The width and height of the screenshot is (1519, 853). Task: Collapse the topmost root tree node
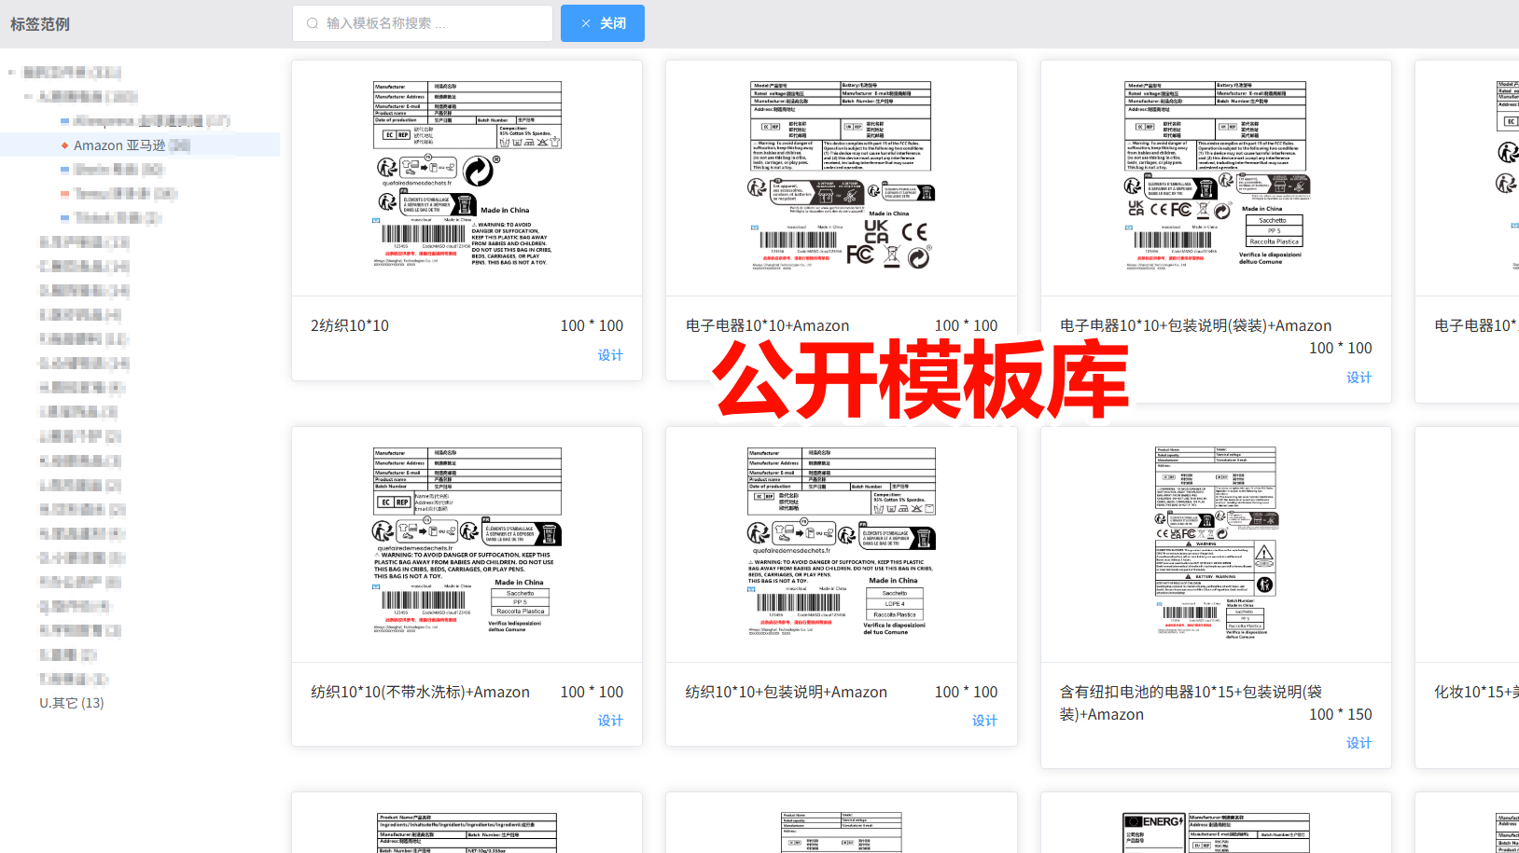point(11,72)
